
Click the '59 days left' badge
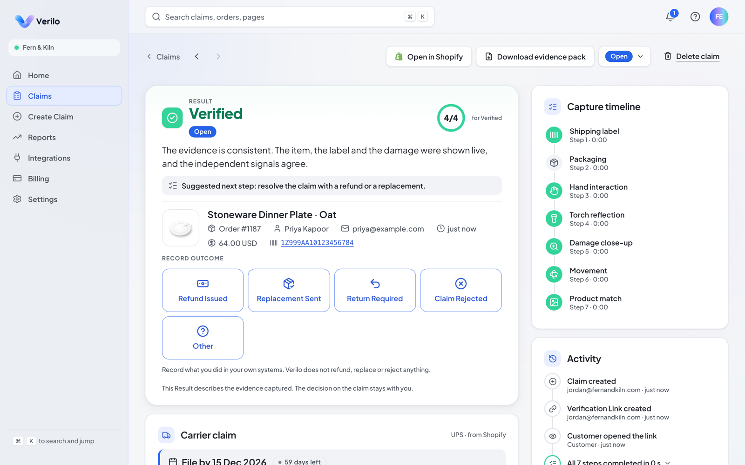tap(299, 462)
